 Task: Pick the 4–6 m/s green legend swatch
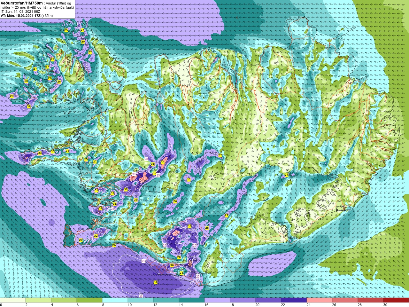click(x=64, y=300)
